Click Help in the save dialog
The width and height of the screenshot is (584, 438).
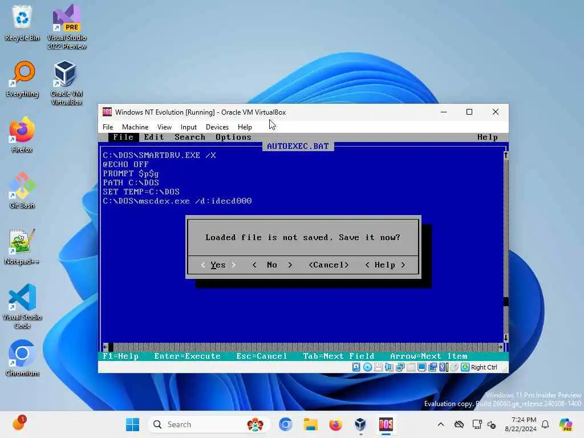385,265
